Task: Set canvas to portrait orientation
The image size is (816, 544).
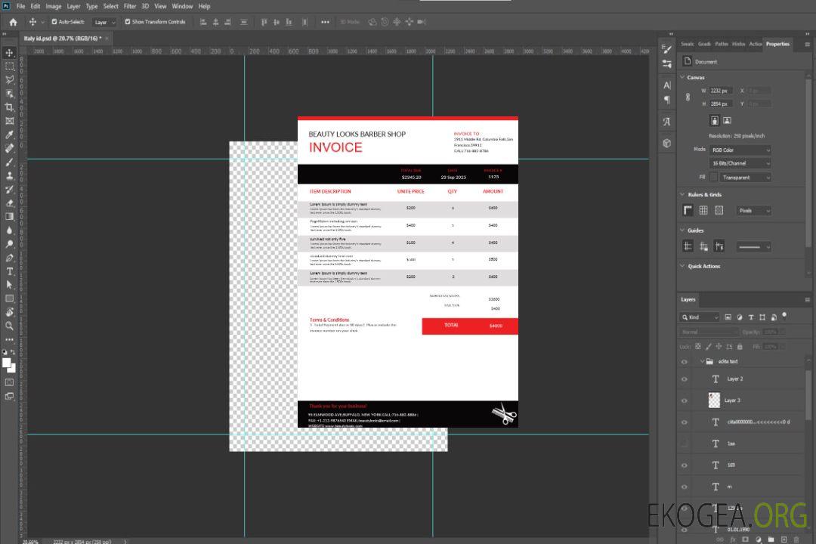Action: [715, 121]
